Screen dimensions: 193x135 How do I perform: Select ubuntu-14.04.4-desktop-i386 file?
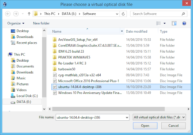pyautogui.click(x=121, y=87)
